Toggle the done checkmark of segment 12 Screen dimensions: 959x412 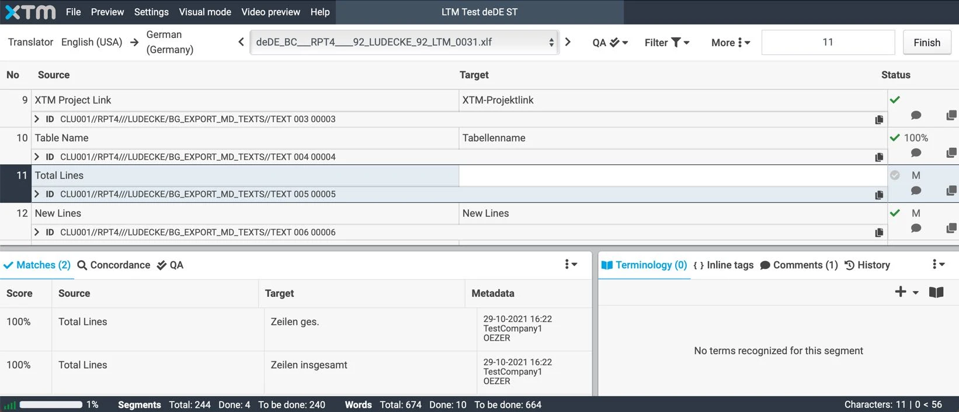pyautogui.click(x=895, y=213)
